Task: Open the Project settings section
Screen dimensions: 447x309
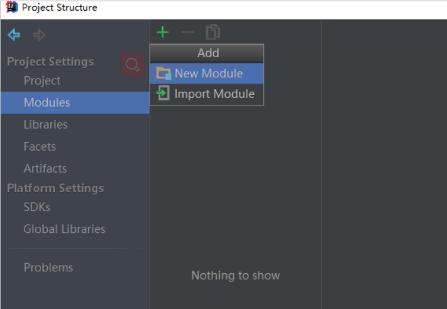Action: pos(42,80)
